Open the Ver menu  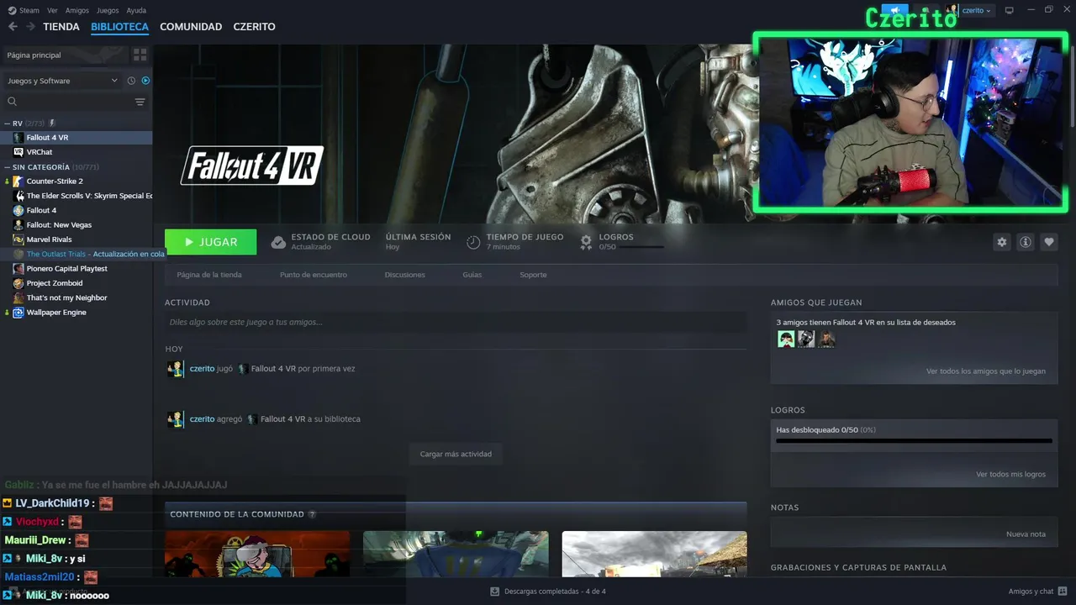[52, 10]
